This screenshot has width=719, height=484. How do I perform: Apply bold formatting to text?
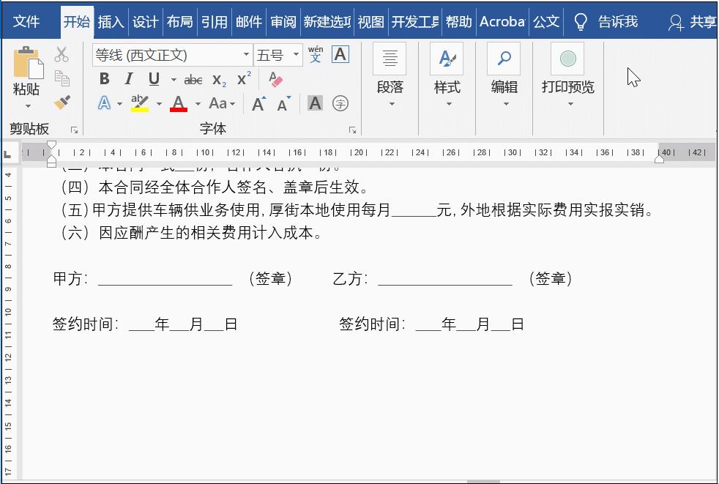105,79
